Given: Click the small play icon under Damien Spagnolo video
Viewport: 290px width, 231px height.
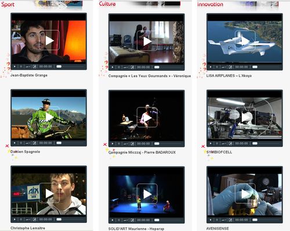Looking at the screenshot, I should click(14, 143).
